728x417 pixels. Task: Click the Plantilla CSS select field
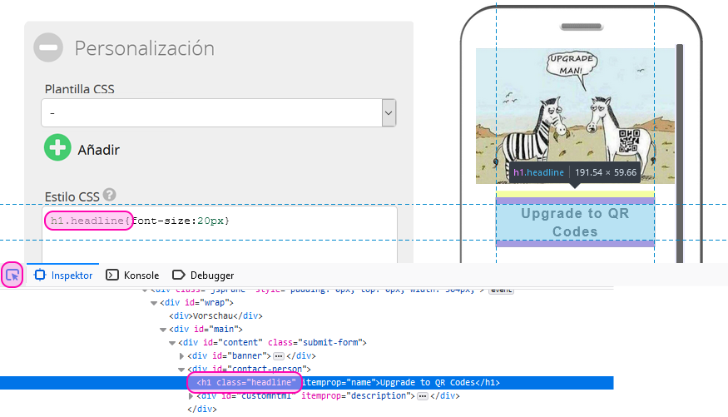(218, 113)
